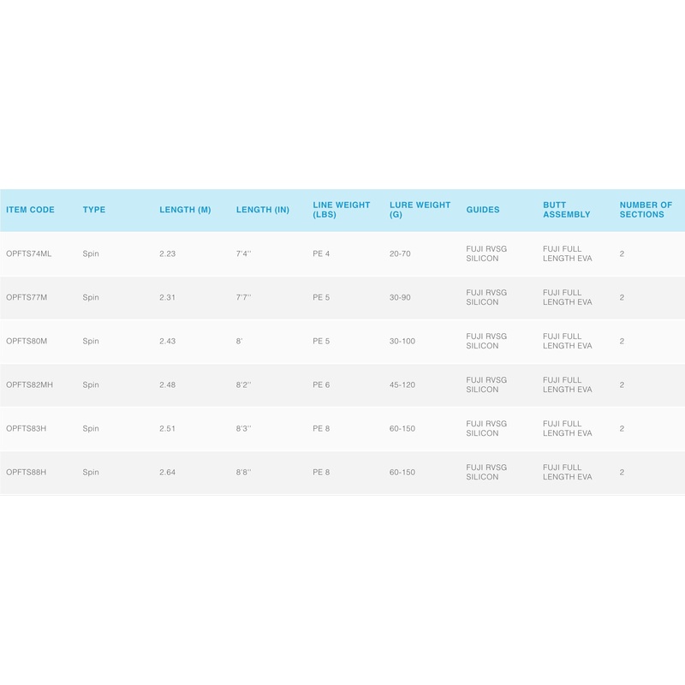Select the 8'8'' length cell
The width and height of the screenshot is (685, 685).
(244, 473)
